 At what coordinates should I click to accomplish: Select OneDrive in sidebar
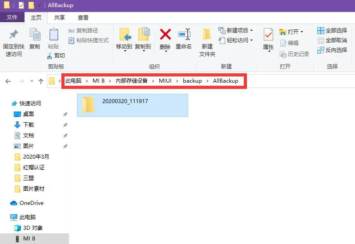[27, 203]
